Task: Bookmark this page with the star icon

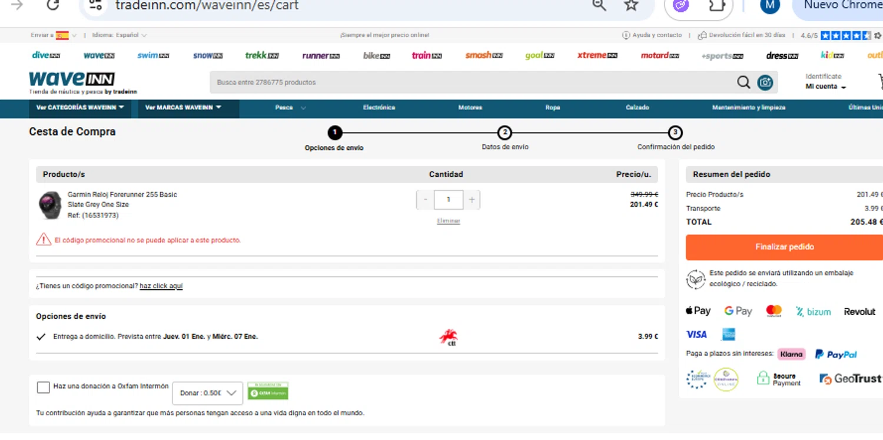Action: (x=631, y=5)
